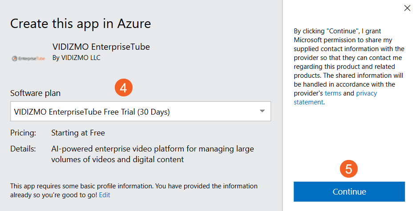Expand the Software plan dropdown arrow
The image size is (416, 211).
tap(262, 111)
